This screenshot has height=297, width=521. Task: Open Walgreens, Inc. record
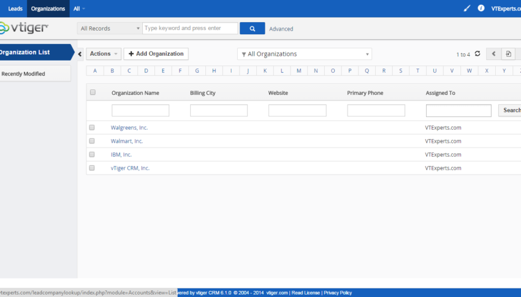pyautogui.click(x=129, y=127)
